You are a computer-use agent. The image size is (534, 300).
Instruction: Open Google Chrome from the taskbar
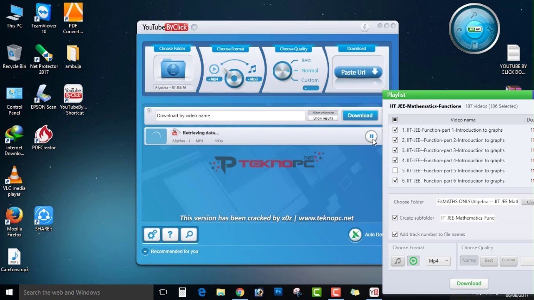click(239, 292)
